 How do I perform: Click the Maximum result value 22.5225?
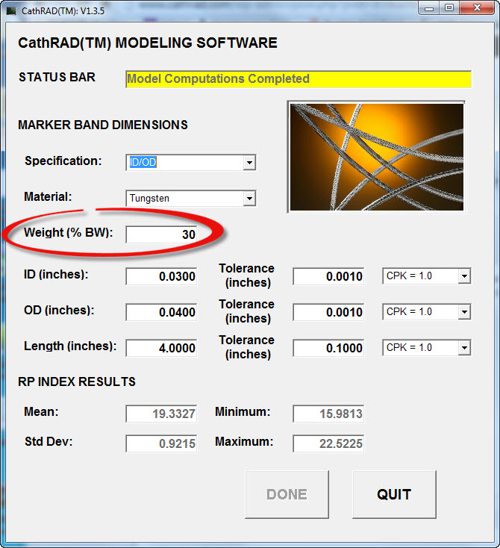(x=328, y=444)
